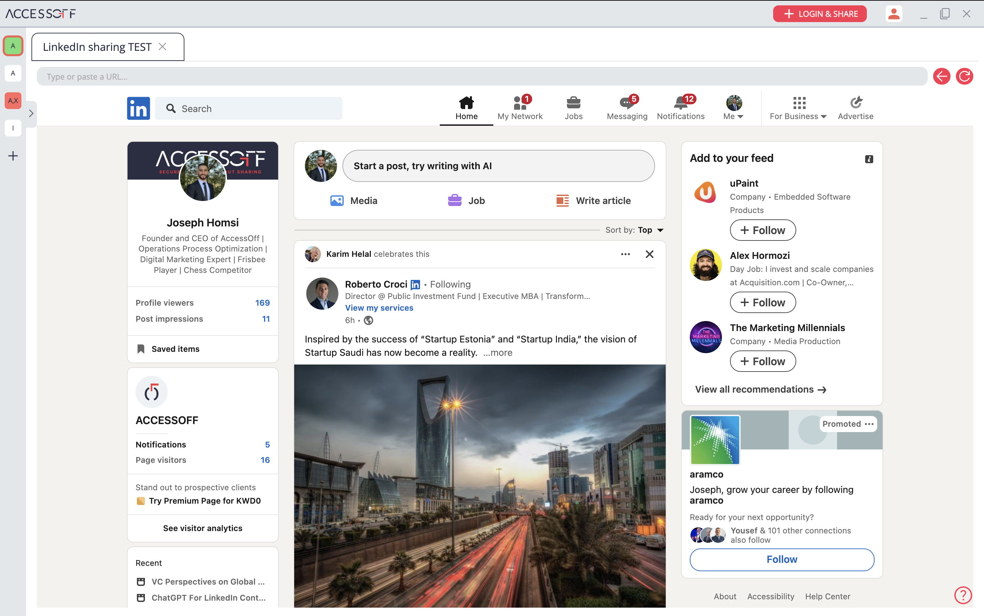Expand the sidebar with chevron arrow
Screen dimensions: 984x616
click(x=31, y=113)
